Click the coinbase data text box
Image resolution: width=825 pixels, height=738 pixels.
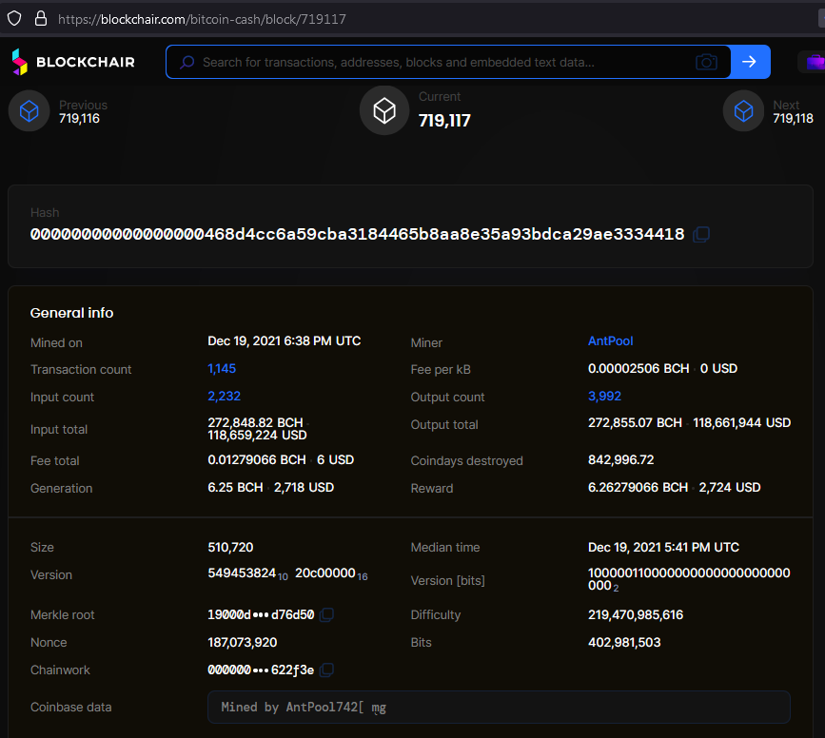[499, 707]
